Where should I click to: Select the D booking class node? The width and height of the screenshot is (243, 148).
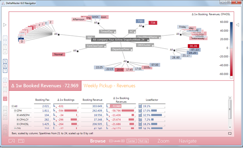pos(22,41)
